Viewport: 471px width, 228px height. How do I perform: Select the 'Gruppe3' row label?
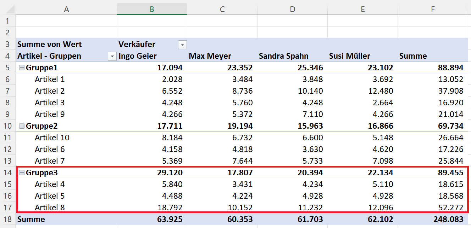click(42, 173)
